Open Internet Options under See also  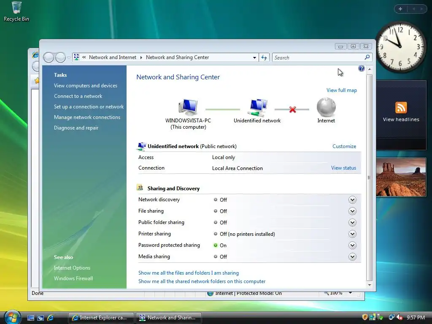[x=72, y=268]
